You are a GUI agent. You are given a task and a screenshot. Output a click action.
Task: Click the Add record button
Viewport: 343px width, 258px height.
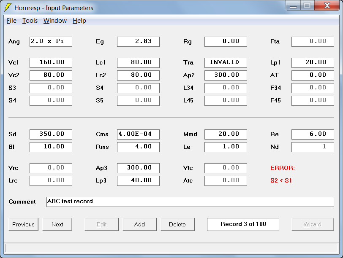(x=139, y=224)
